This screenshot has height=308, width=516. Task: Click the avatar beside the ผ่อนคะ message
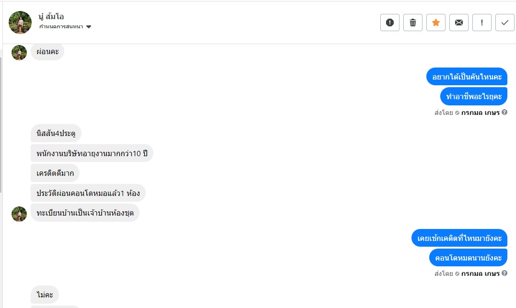point(19,52)
